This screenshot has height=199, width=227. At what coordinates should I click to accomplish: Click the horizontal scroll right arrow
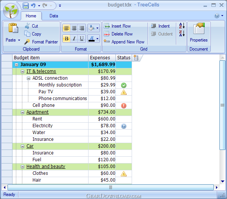(x=216, y=187)
